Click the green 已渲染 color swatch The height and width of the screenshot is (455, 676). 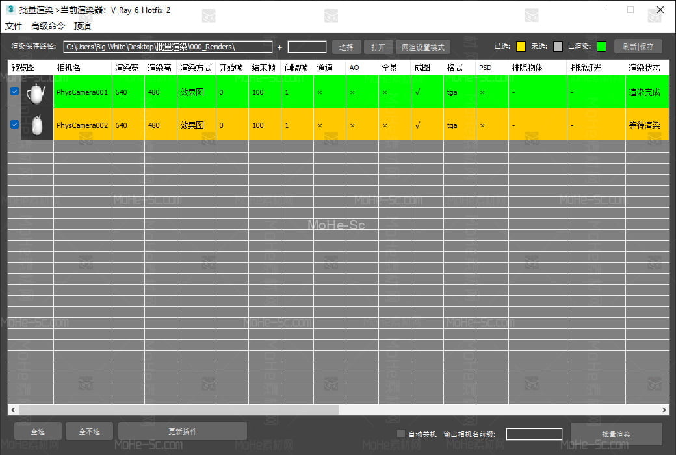click(x=601, y=46)
